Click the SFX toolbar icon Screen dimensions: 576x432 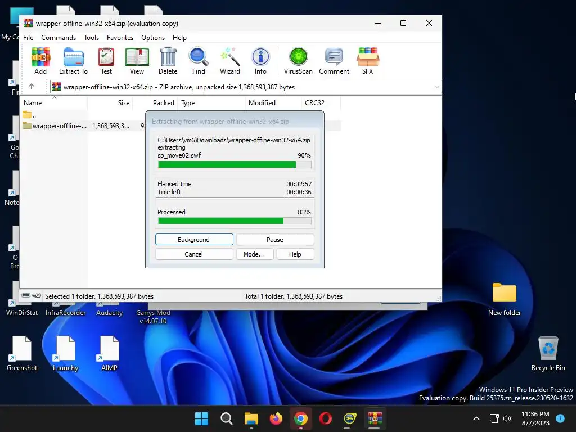pyautogui.click(x=368, y=61)
